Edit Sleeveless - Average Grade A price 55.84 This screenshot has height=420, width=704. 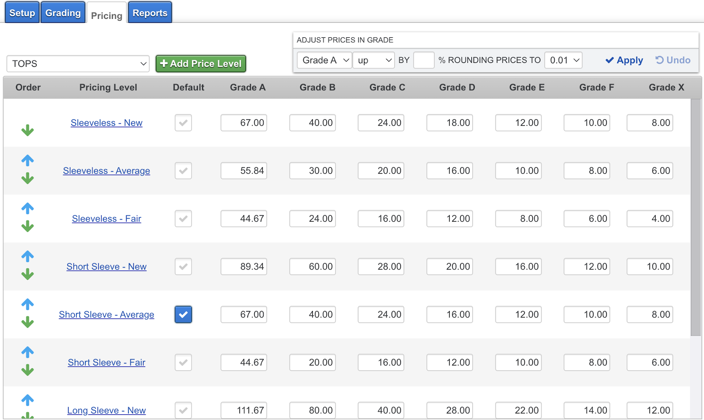coord(244,171)
